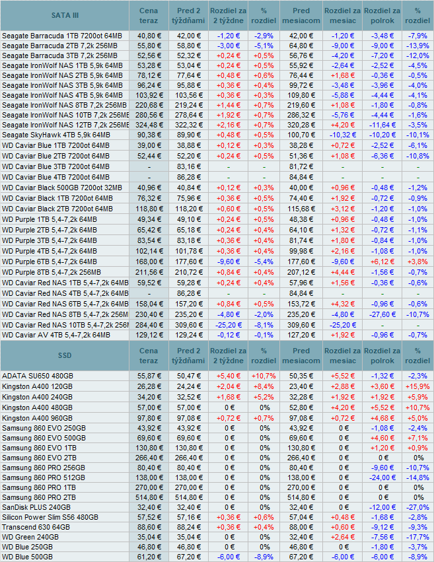Select SanDisk PLUS 240GB row name

pos(36,508)
